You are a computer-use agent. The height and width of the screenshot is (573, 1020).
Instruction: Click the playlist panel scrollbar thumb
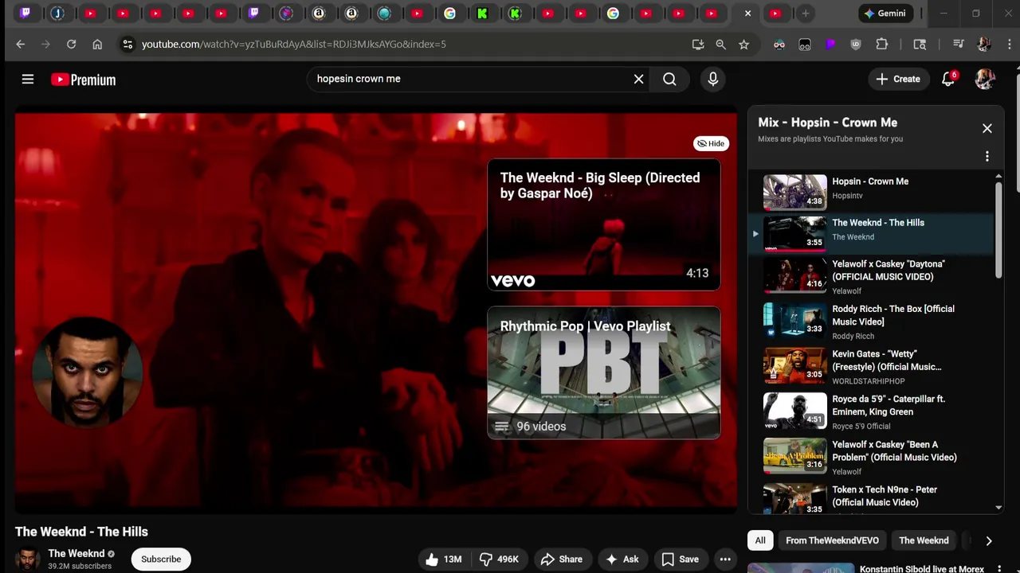998,231
